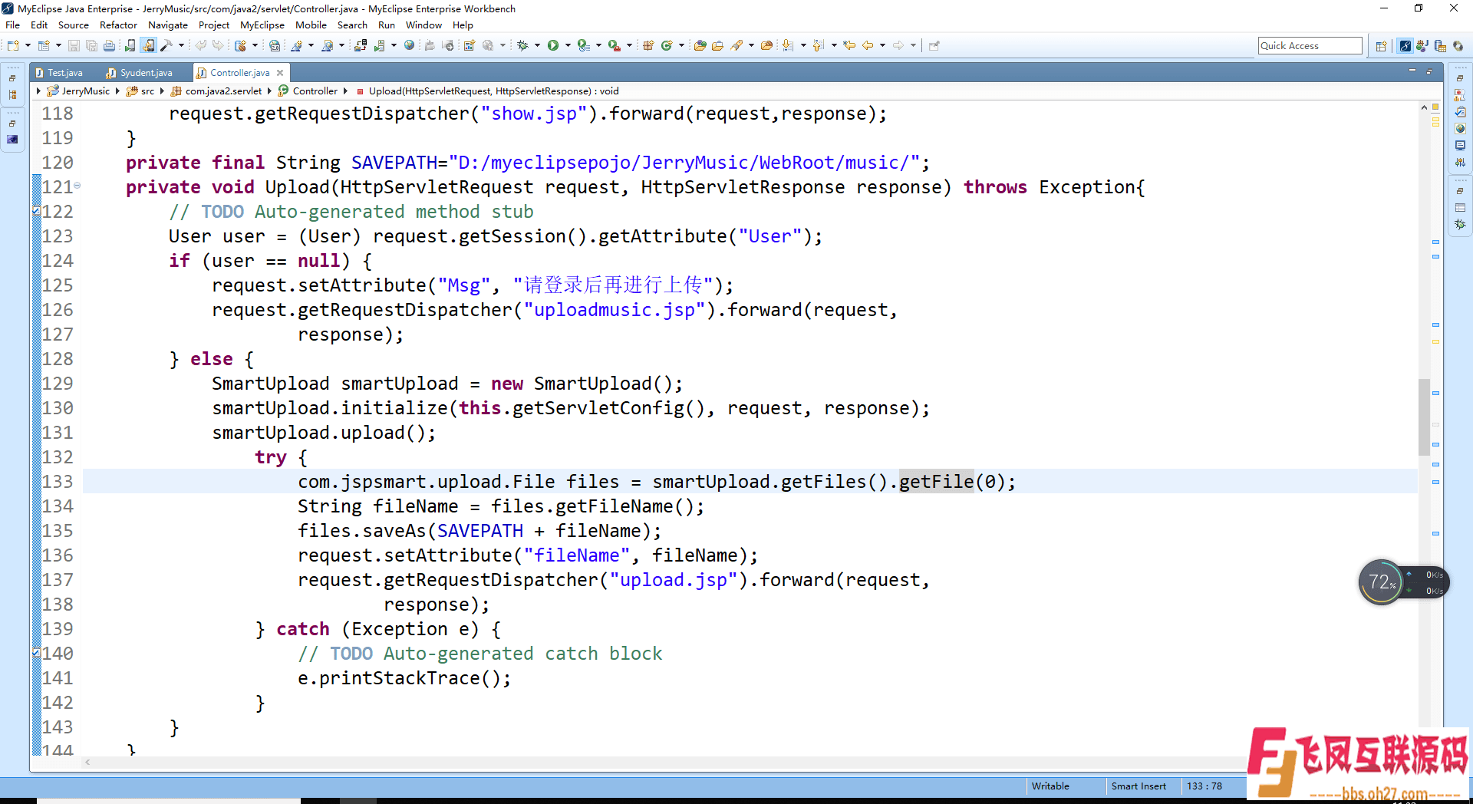Click the Quick Access search field

[x=1310, y=46]
